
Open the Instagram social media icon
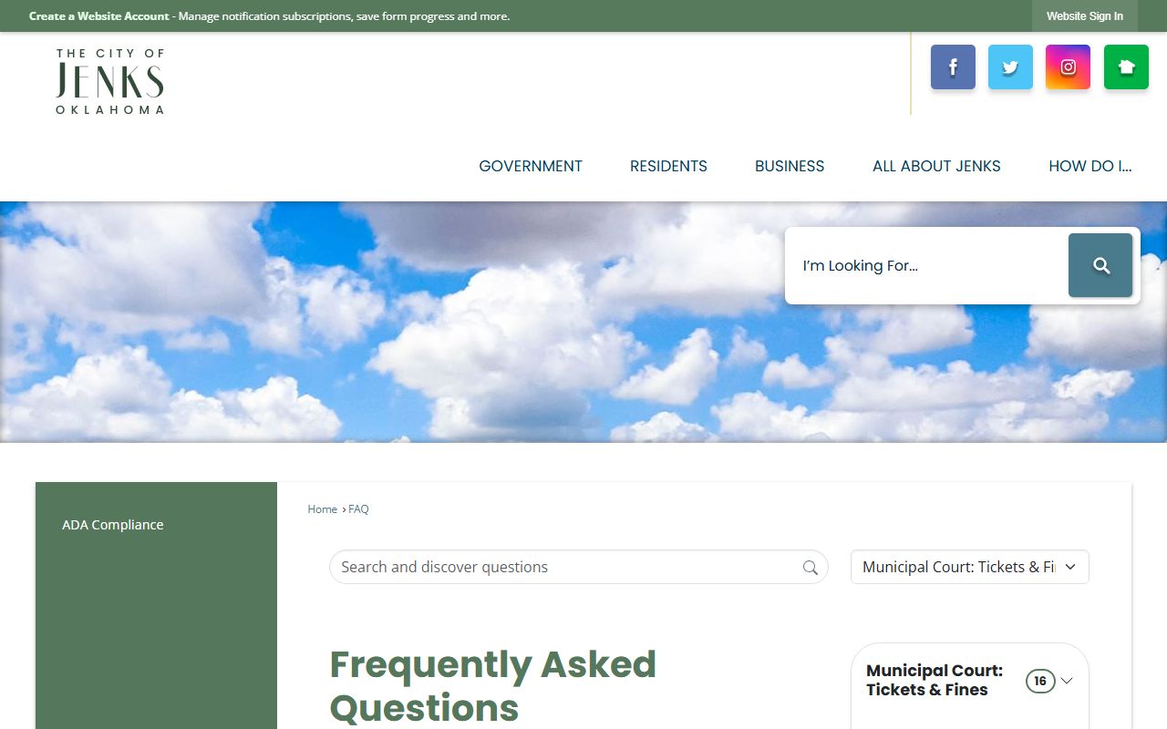[x=1068, y=67]
